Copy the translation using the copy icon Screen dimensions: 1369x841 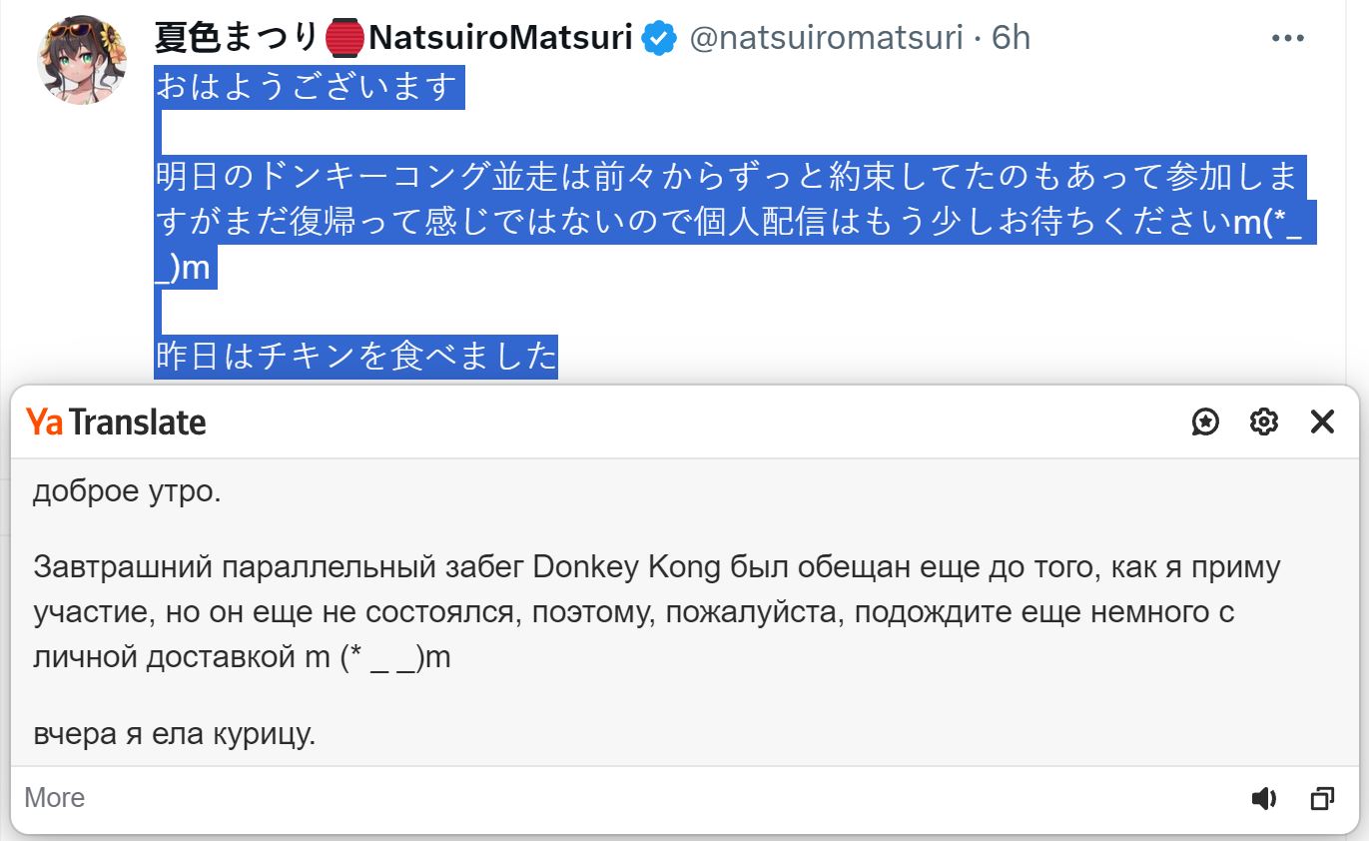tap(1322, 798)
